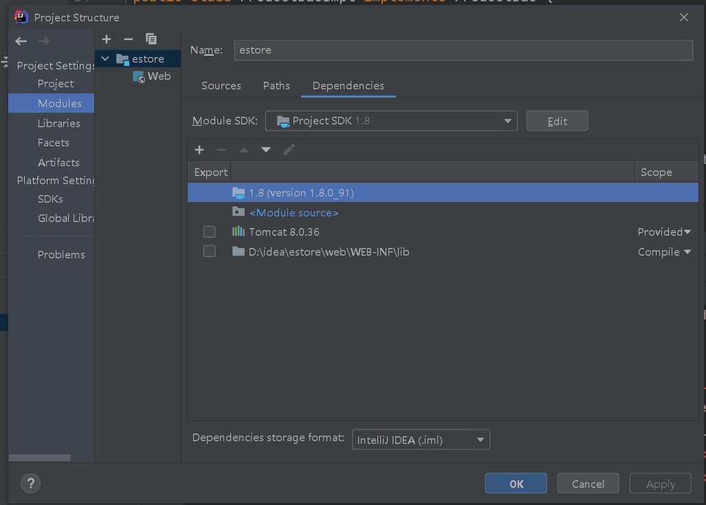Viewport: 706px width, 505px height.
Task: Select the estore module in tree
Action: (137, 59)
